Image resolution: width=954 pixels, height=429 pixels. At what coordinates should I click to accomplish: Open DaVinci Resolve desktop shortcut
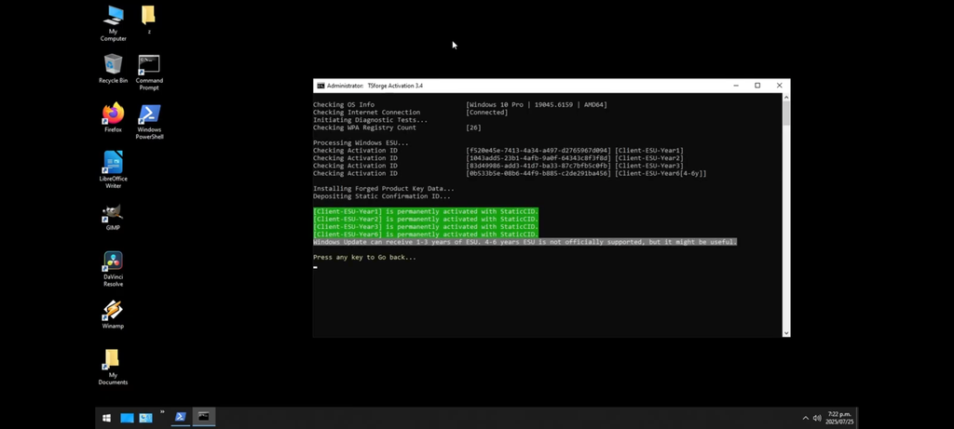coord(113,262)
